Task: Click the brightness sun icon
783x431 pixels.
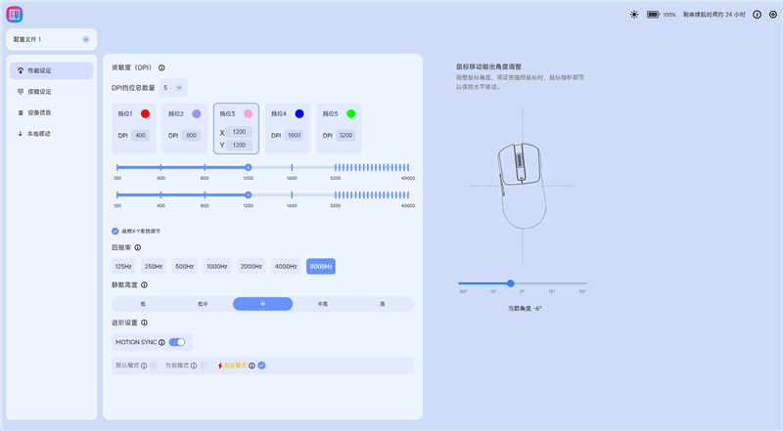Action: (633, 15)
